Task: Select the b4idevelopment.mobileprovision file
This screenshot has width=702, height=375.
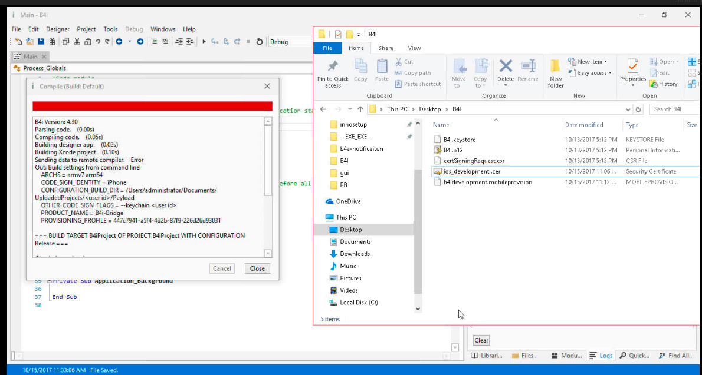Action: coord(487,182)
